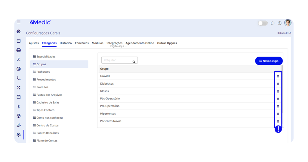The height and width of the screenshot is (162, 308).
Task: Click the phone icon in the sidebar
Action: click(x=19, y=78)
